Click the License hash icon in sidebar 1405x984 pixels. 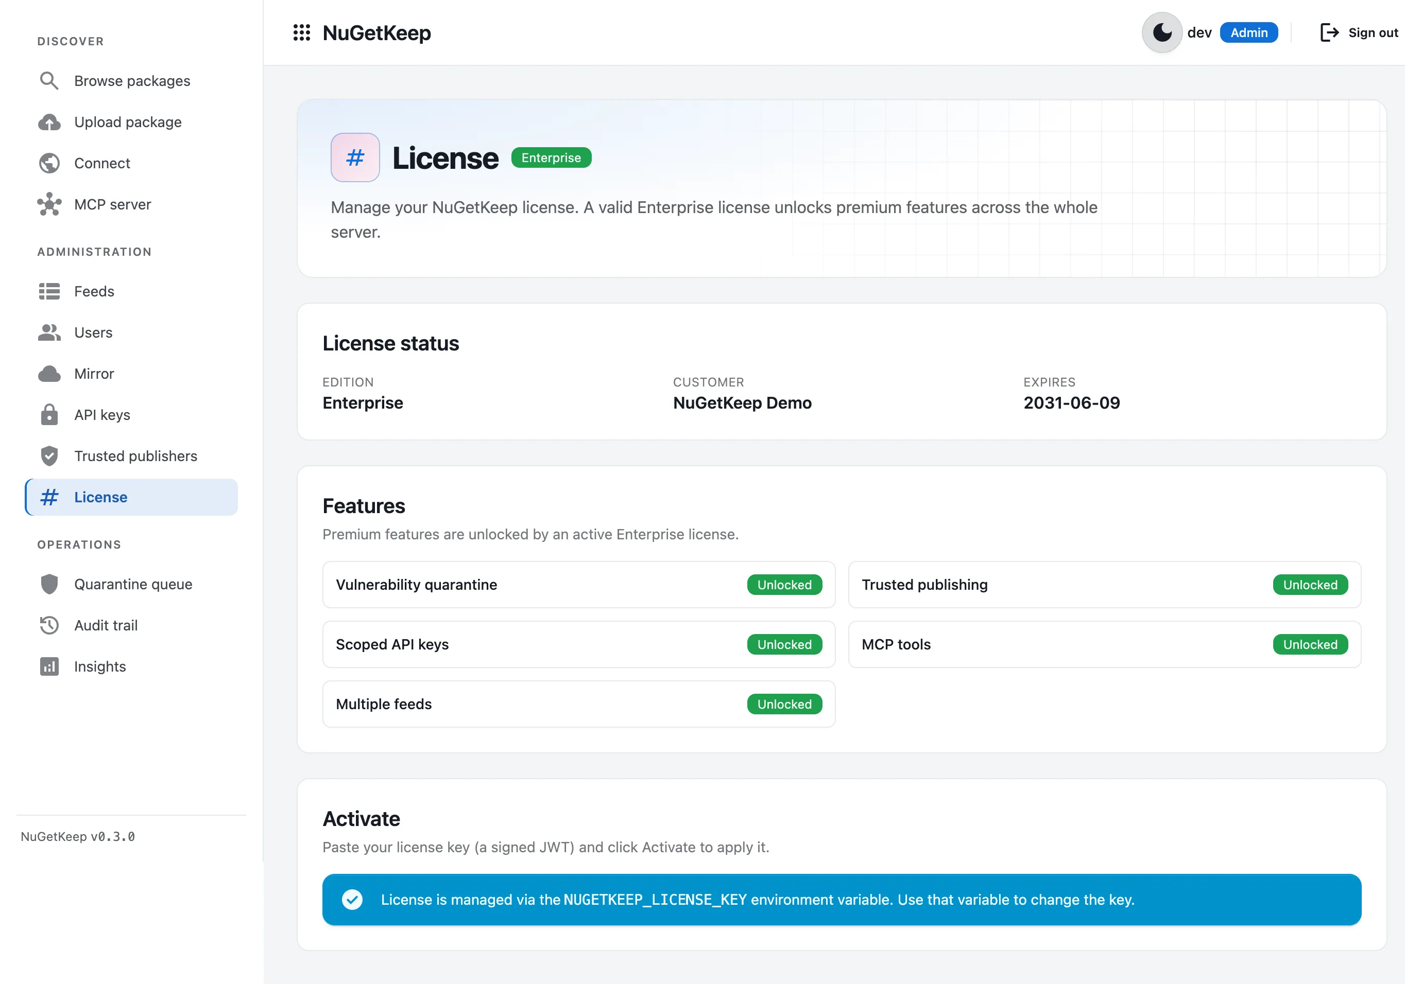click(49, 497)
